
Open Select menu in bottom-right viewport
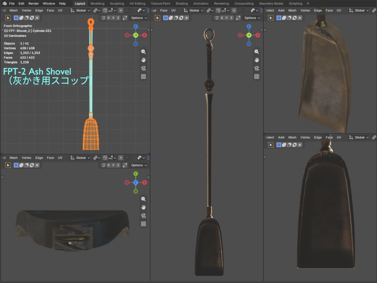tap(269, 138)
